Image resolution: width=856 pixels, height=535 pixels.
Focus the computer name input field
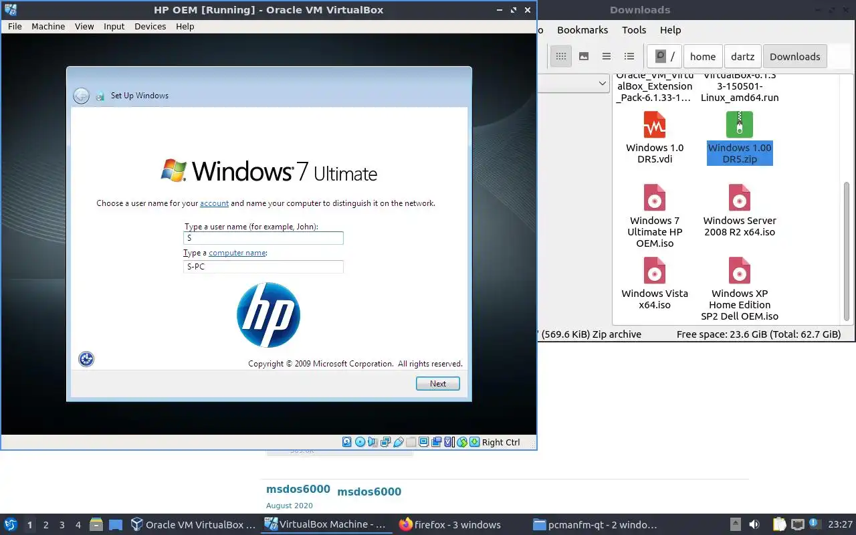[x=263, y=267]
